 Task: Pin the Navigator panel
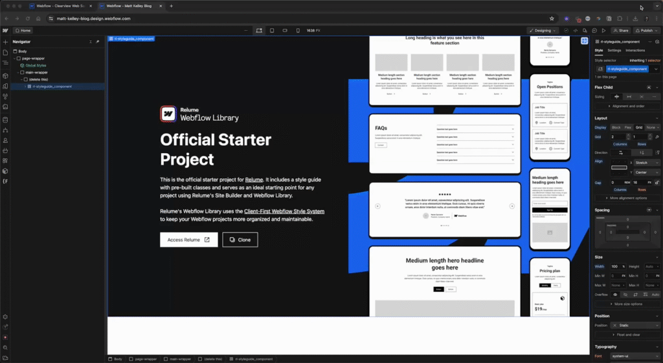coord(98,41)
